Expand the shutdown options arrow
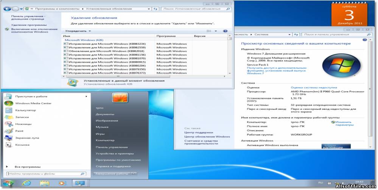Viewport: 378px width, 190px height. 134,174
